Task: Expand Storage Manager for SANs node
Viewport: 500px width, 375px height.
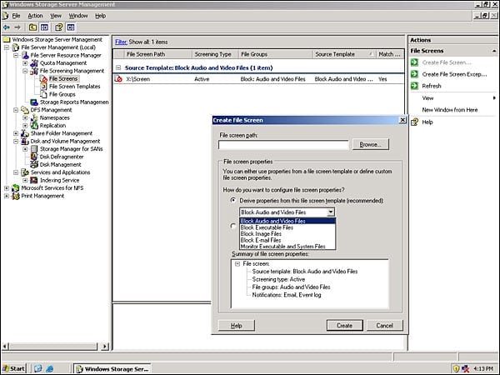Action: pyautogui.click(x=25, y=149)
